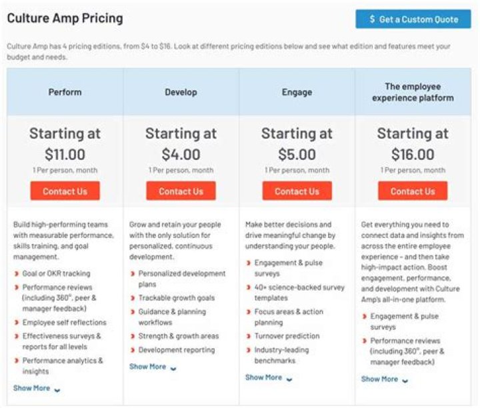Screen dimensions: 480x408
Task: Click chevron arrow beside Perform Show More
Action: pyautogui.click(x=57, y=390)
